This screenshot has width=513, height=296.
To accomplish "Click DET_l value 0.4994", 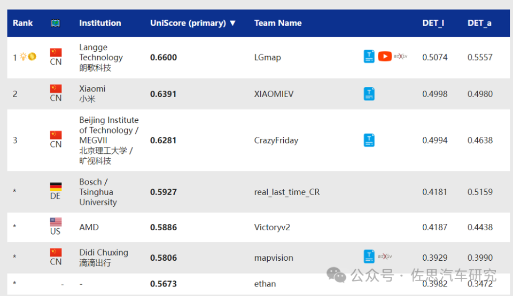I will point(435,141).
